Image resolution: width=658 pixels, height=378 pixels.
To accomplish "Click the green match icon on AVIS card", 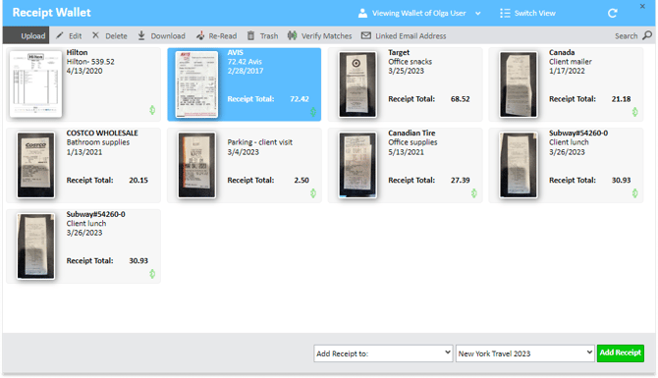I will click(313, 112).
